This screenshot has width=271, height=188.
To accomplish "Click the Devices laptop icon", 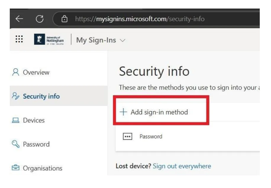I will click(16, 120).
